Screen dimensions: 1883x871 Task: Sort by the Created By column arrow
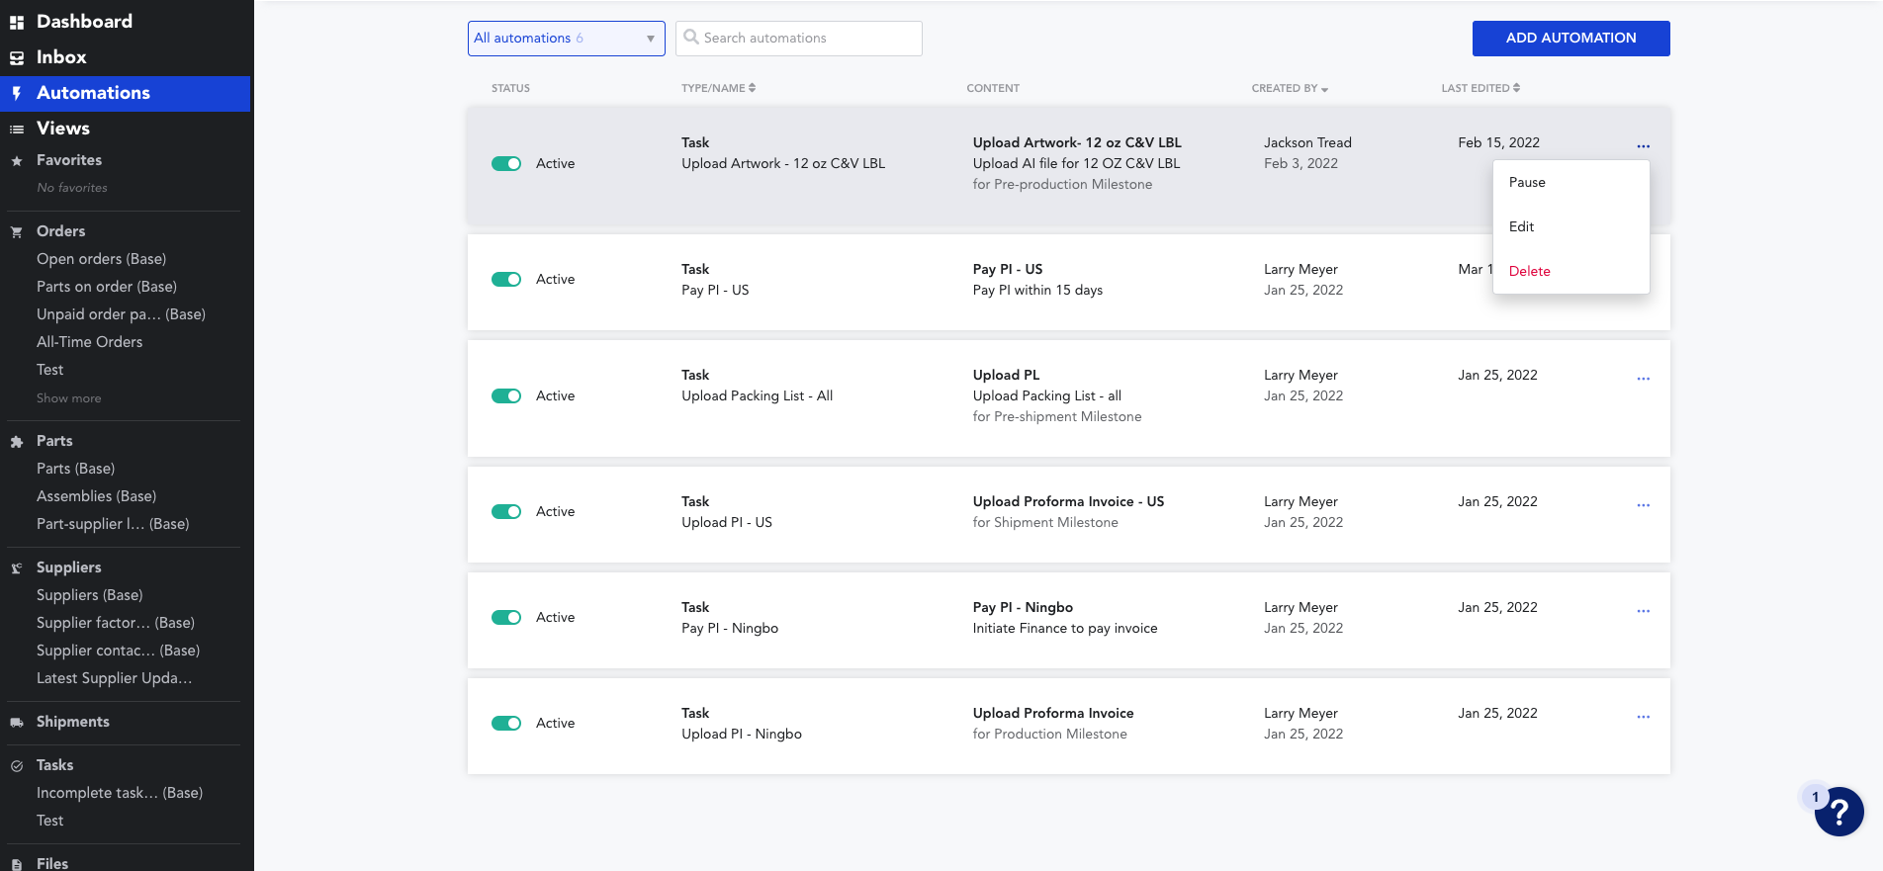(1324, 89)
